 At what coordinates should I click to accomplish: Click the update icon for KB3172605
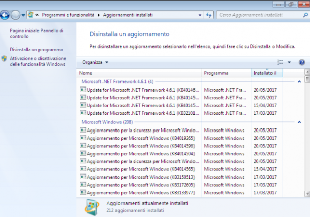coord(83,185)
